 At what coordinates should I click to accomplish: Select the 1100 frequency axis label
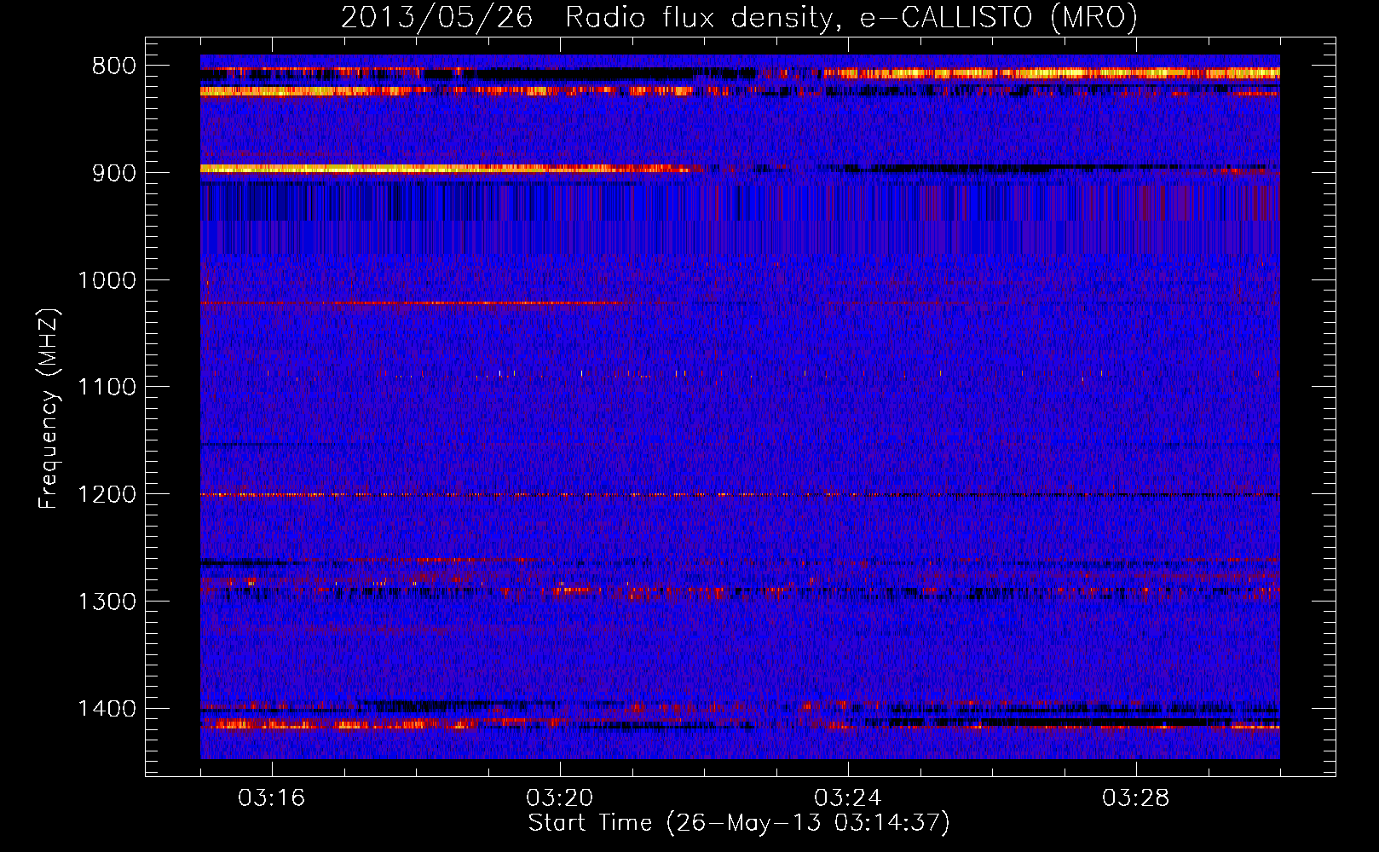[107, 388]
